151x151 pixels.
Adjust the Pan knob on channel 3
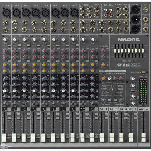click(x=24, y=104)
